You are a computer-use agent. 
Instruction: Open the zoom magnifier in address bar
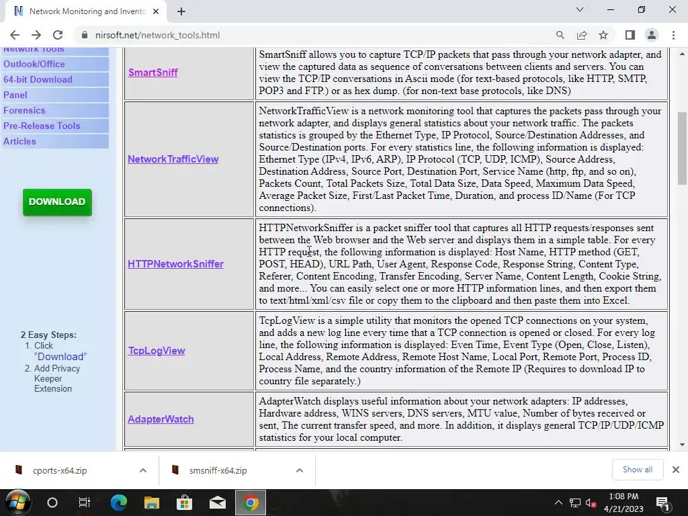tap(560, 35)
